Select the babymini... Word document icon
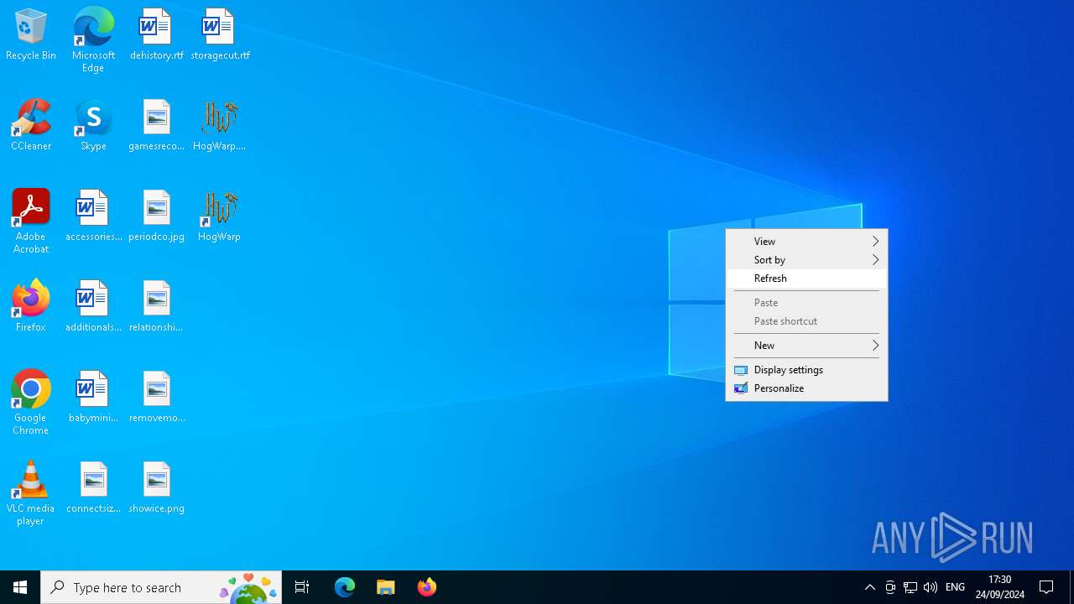 93,398
